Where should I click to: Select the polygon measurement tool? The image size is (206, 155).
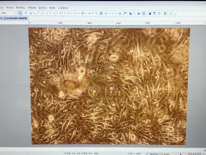[x=106, y=13]
